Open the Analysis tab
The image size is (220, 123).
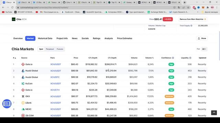(x=109, y=38)
